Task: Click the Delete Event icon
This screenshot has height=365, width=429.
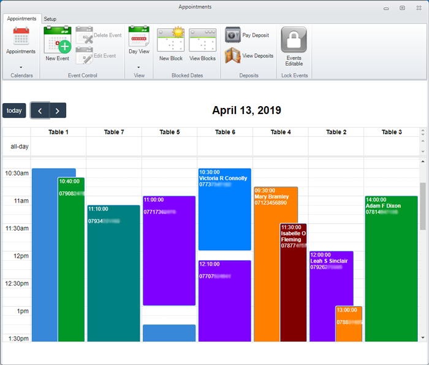Action: (84, 36)
